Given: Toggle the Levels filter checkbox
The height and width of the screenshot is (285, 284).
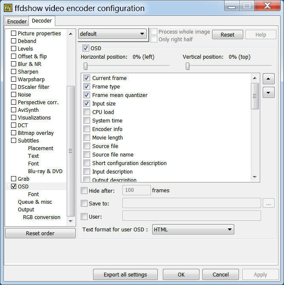Looking at the screenshot, I should point(14,48).
